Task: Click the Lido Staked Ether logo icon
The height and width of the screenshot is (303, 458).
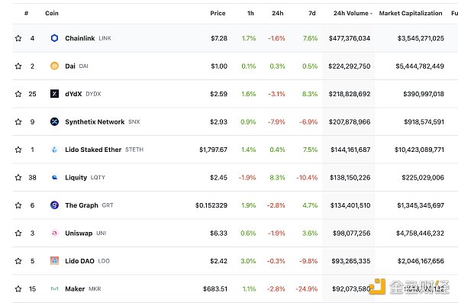Action: click(54, 150)
